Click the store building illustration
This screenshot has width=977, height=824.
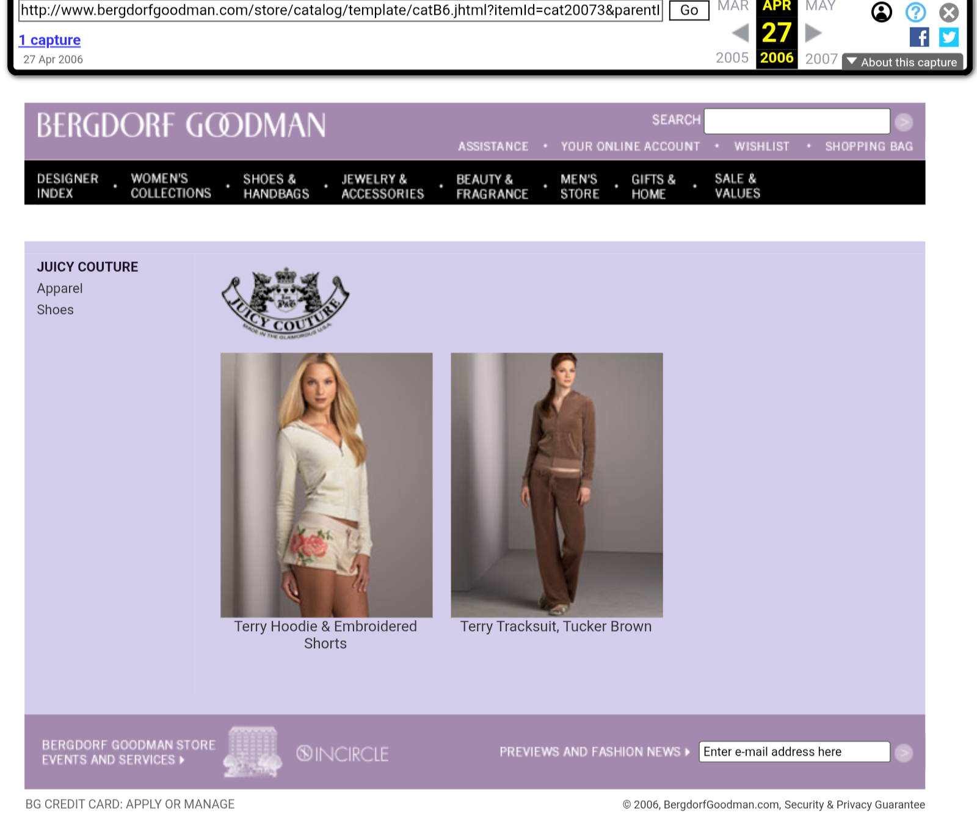pyautogui.click(x=252, y=752)
